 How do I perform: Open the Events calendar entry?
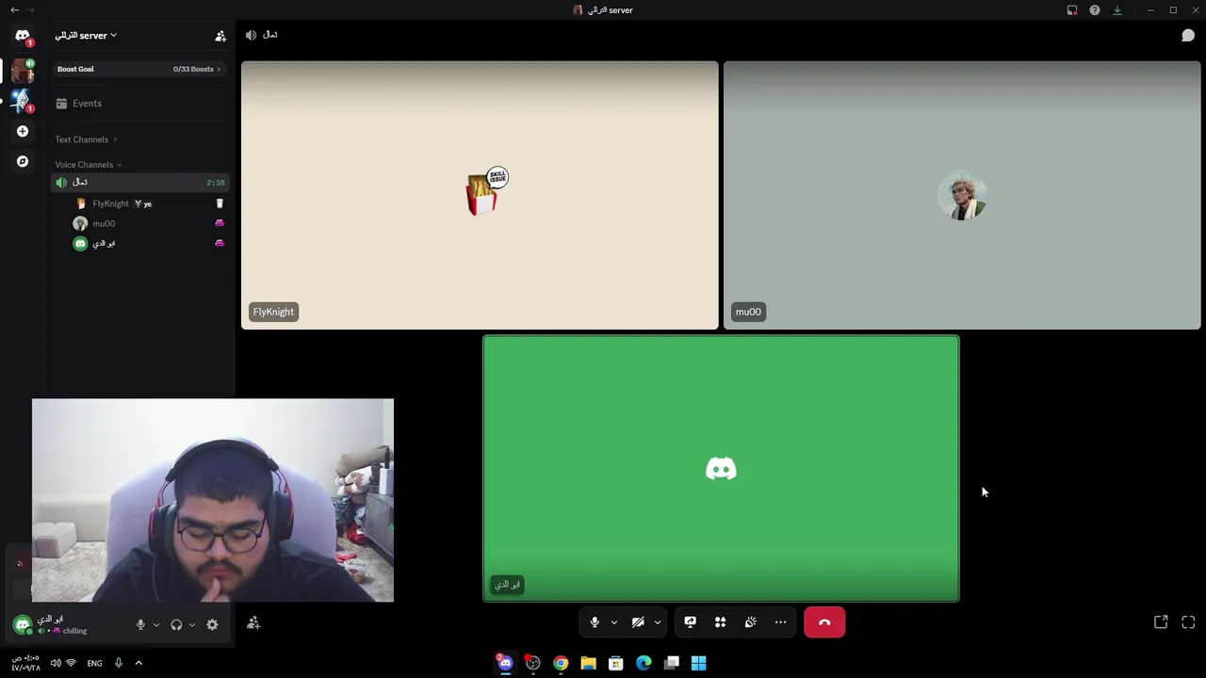(x=139, y=104)
